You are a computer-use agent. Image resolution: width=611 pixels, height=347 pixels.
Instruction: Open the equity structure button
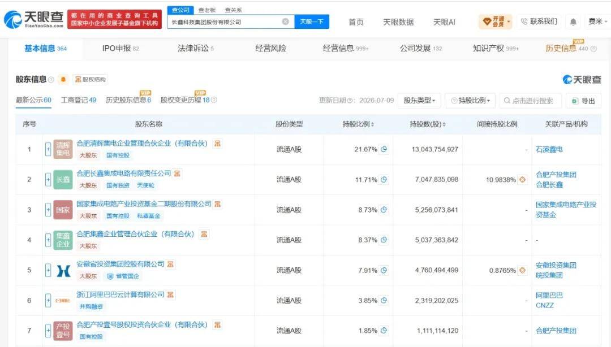click(91, 80)
